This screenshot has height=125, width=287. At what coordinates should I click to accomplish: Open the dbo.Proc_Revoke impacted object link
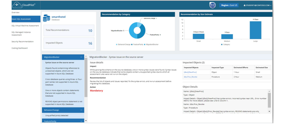[x=190, y=77]
